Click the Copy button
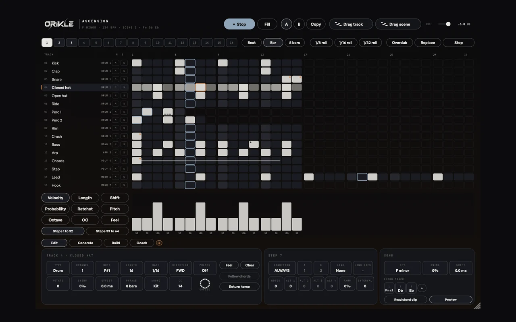This screenshot has height=322, width=516. click(x=316, y=24)
